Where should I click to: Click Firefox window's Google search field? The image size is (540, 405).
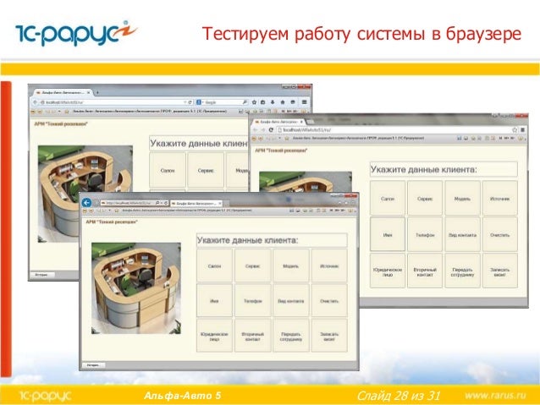click(x=222, y=102)
